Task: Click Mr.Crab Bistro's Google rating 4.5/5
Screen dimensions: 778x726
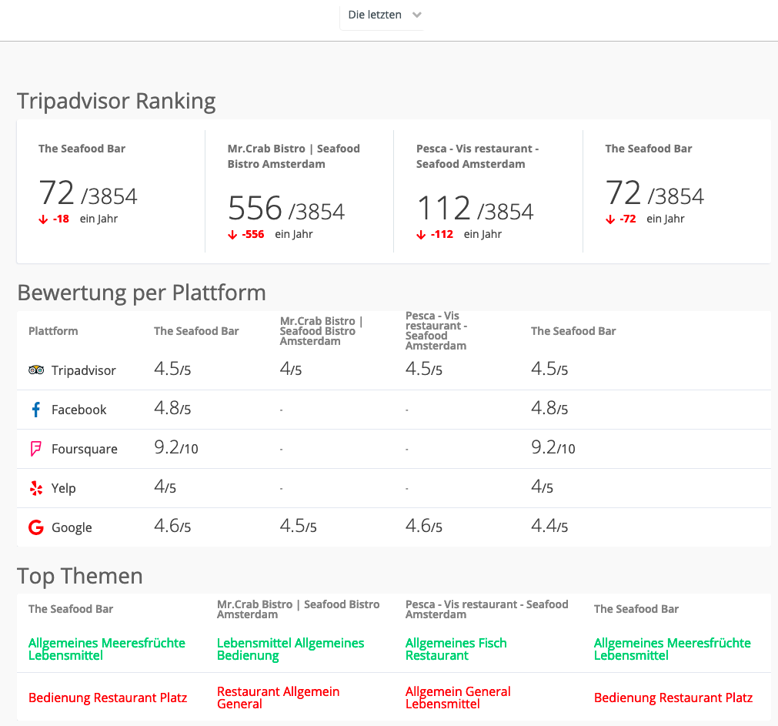Action: tap(299, 526)
